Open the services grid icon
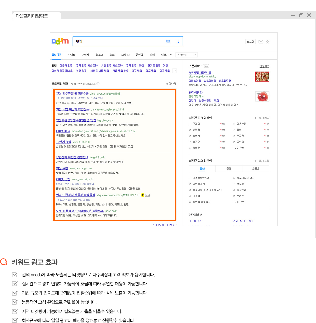 click(x=267, y=42)
